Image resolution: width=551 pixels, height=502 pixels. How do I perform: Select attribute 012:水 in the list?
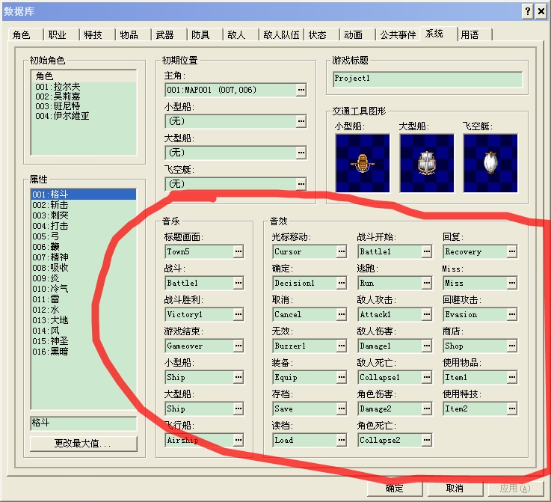84,310
